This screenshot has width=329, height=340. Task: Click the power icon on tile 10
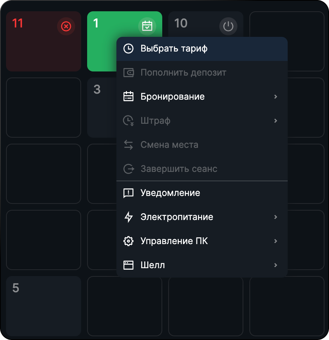click(x=228, y=26)
